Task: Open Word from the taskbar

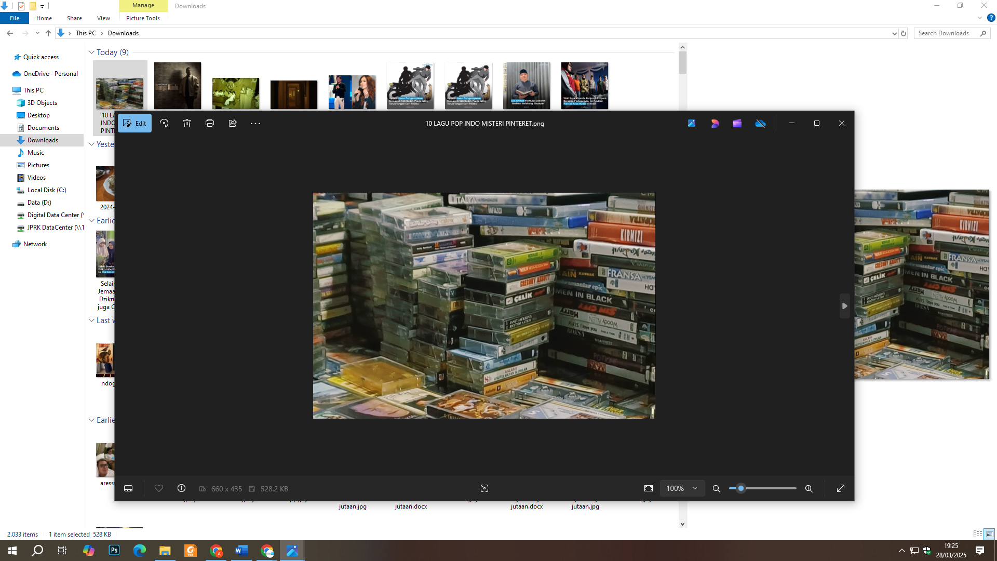Action: point(241,551)
